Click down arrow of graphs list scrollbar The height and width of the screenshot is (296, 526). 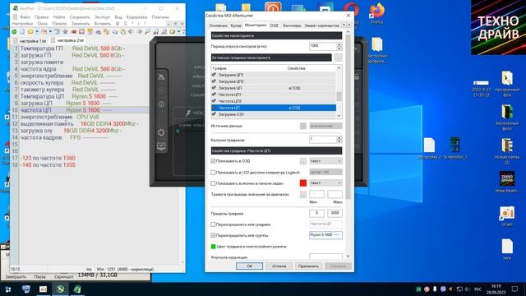(339, 115)
